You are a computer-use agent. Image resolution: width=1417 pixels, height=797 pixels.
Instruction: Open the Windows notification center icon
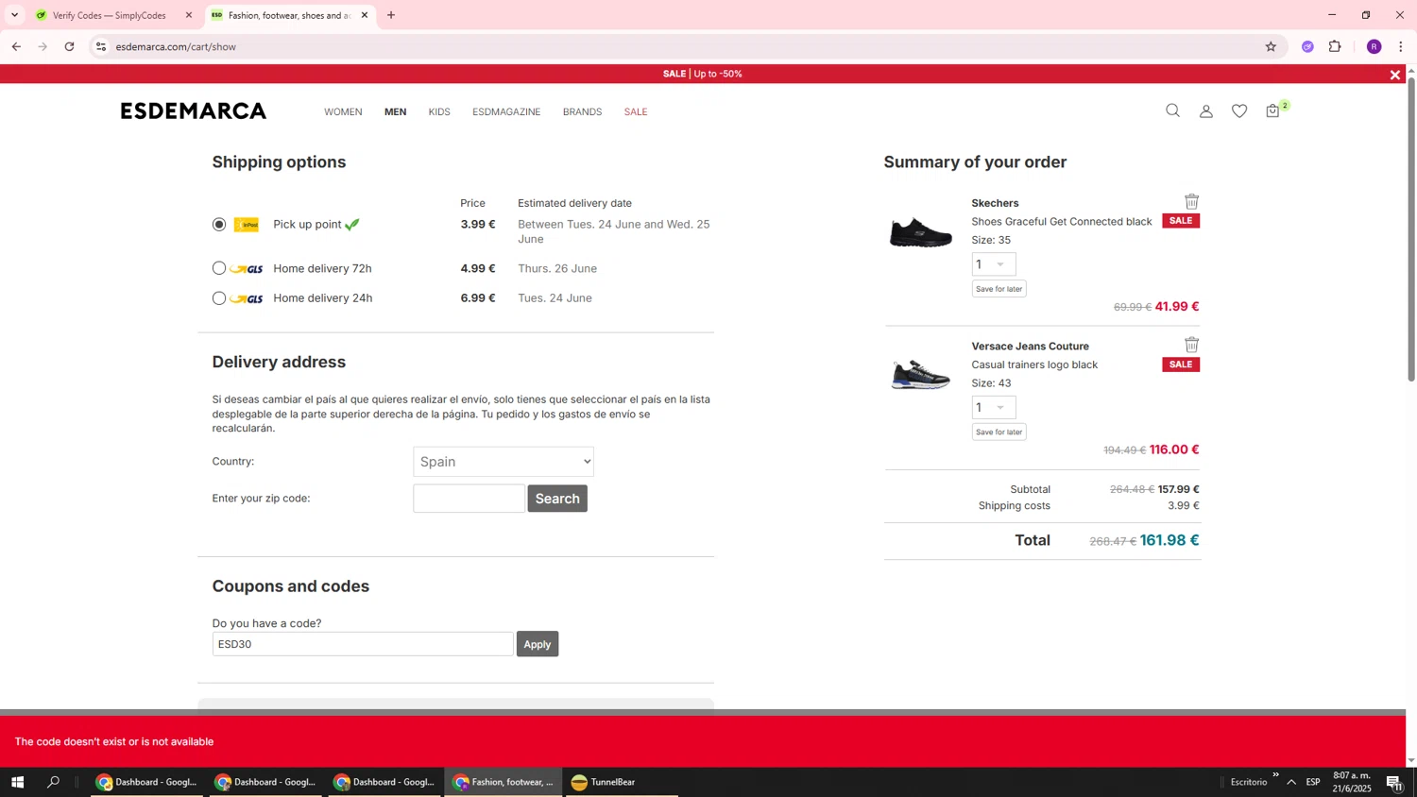pos(1394,782)
